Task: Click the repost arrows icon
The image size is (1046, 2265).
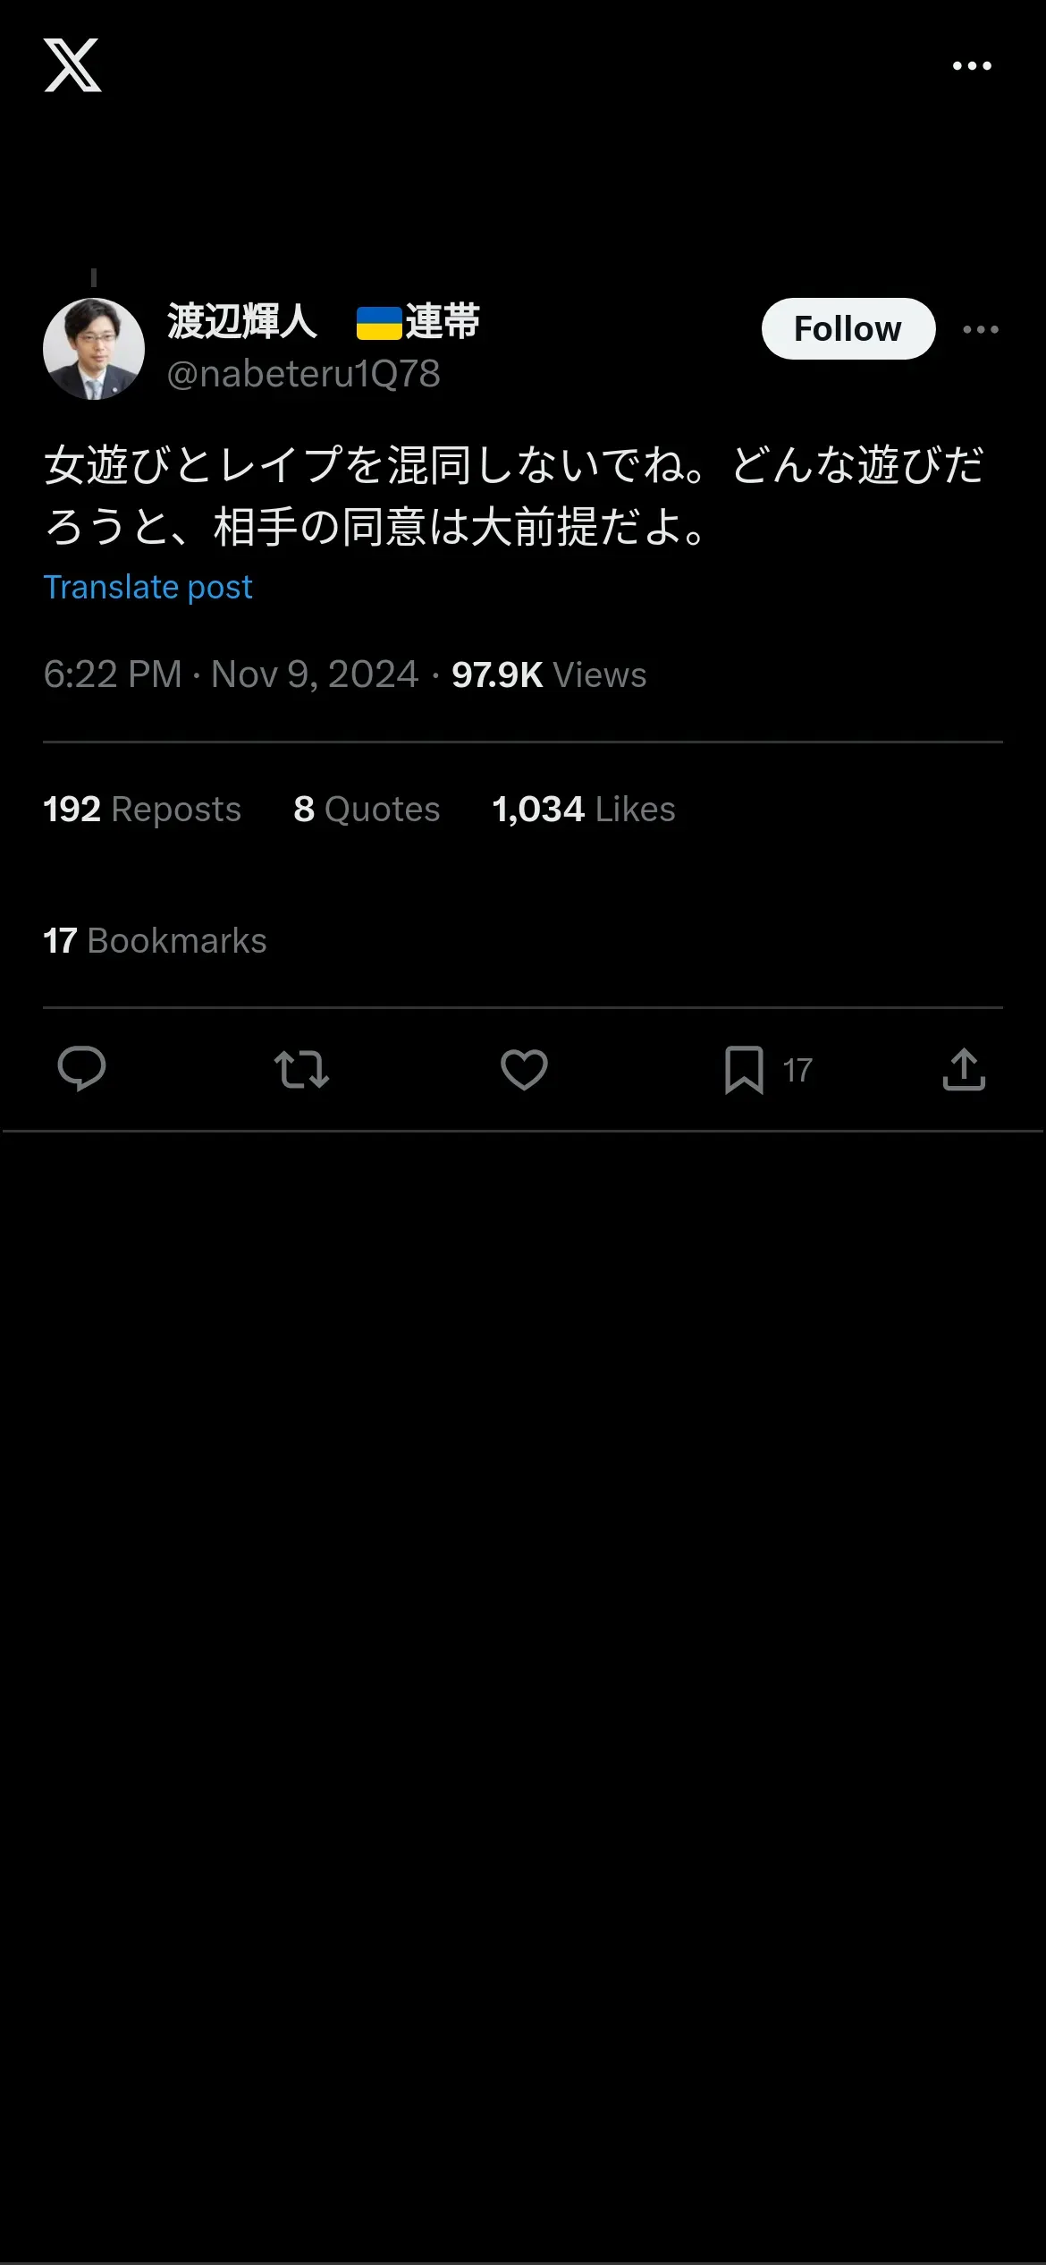Action: (301, 1069)
